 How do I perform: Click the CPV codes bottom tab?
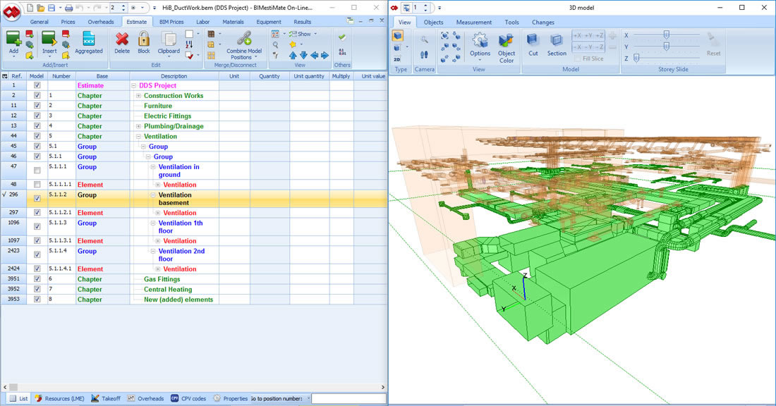pyautogui.click(x=188, y=398)
